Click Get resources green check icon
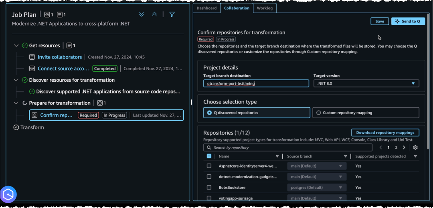The width and height of the screenshot is (433, 208). pyautogui.click(x=25, y=46)
